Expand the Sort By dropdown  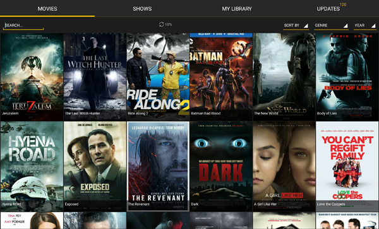coord(296,25)
